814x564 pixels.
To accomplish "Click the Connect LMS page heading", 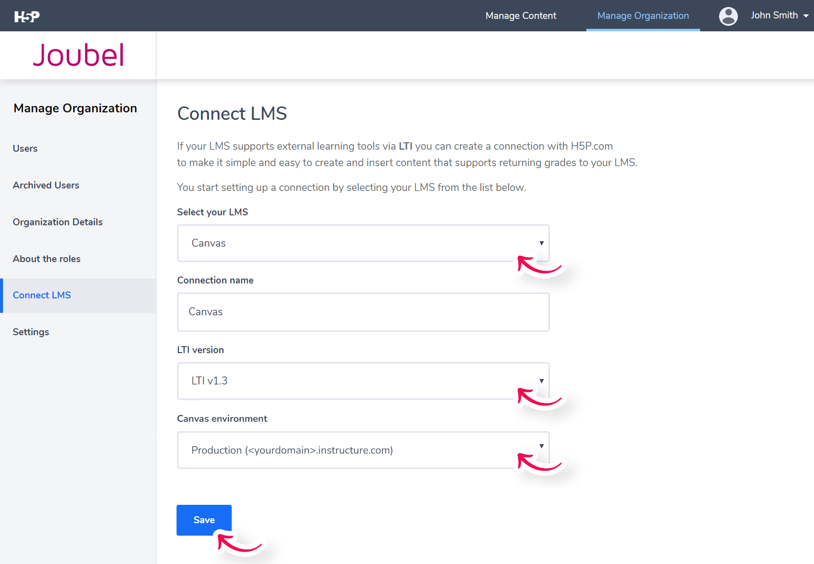I will 232,113.
